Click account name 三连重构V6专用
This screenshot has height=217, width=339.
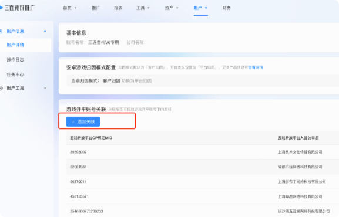103,43
